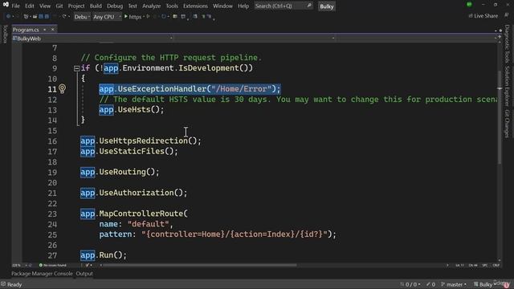
Task: Click the search magnifier icon
Action: pyautogui.click(x=308, y=6)
